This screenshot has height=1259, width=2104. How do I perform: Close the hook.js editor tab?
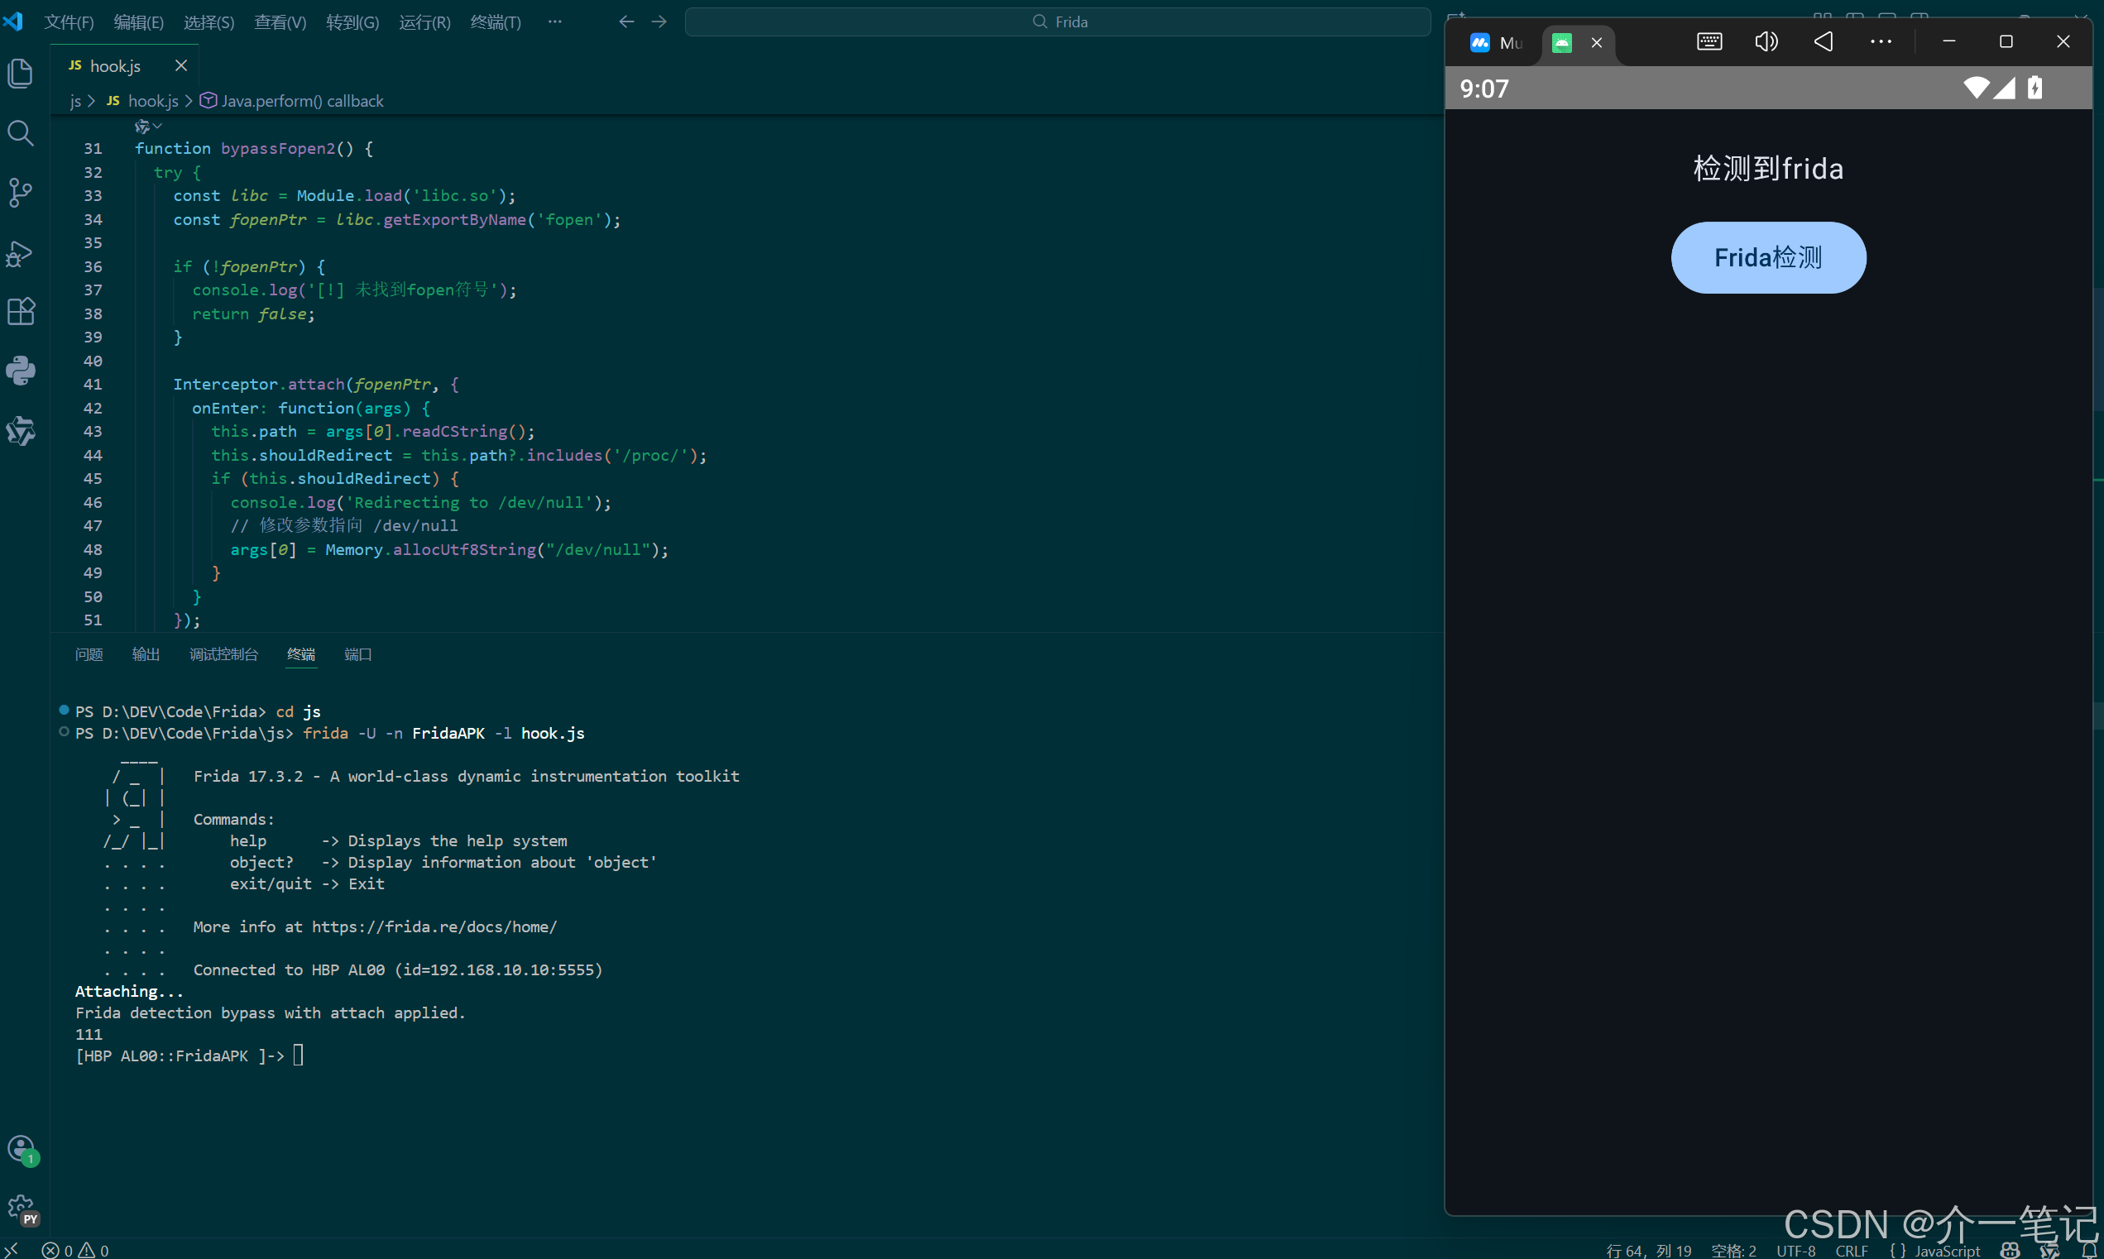coord(180,65)
